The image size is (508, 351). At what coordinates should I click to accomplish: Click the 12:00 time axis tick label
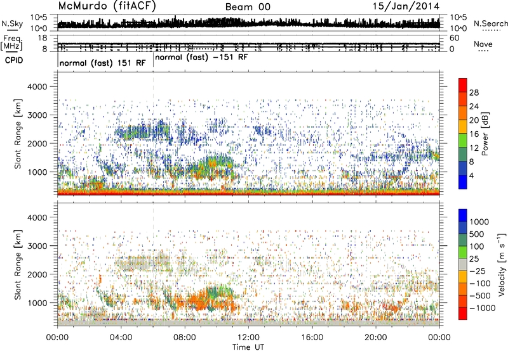click(x=248, y=338)
